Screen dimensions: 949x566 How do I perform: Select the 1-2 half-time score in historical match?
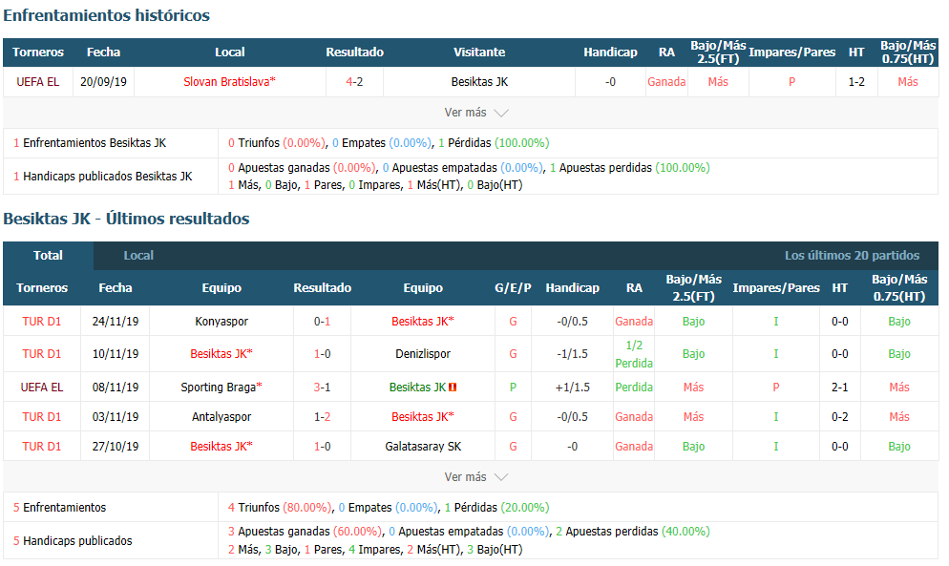coord(856,82)
